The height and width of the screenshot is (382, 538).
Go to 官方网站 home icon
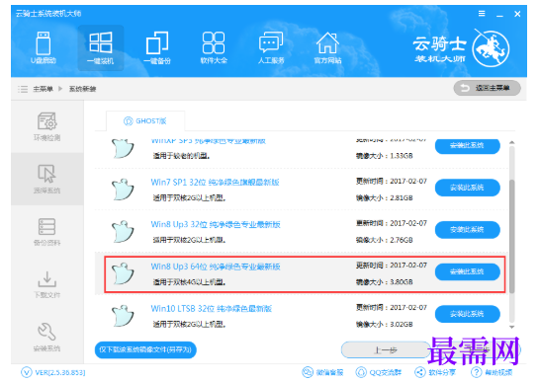click(x=327, y=48)
